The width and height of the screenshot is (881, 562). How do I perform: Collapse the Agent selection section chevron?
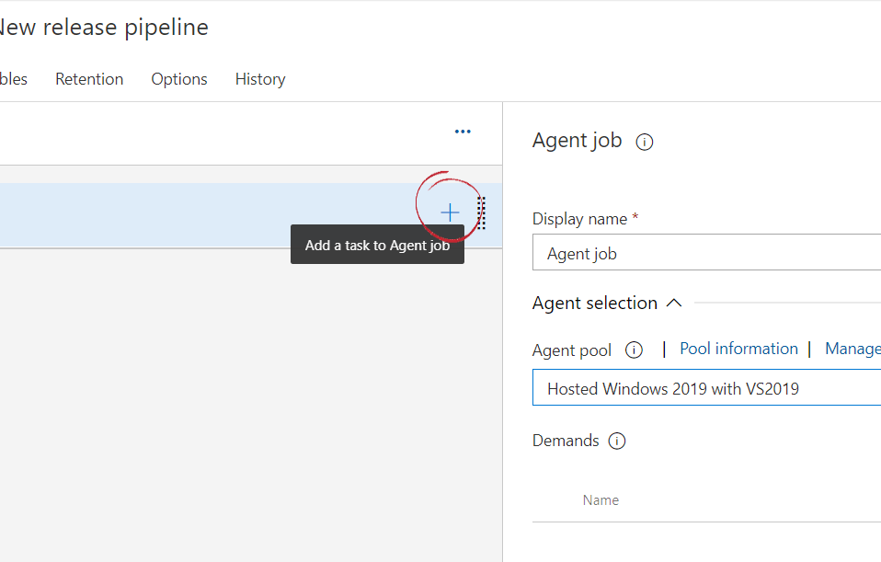coord(673,303)
